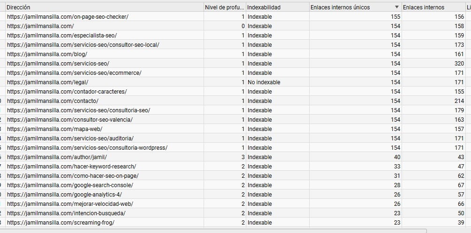Screen dimensions: 471x233
Task: Select the google-search-console URL row
Action: click(x=70, y=185)
